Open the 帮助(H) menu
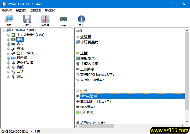The height and width of the screenshot is (134, 190). pos(50,11)
